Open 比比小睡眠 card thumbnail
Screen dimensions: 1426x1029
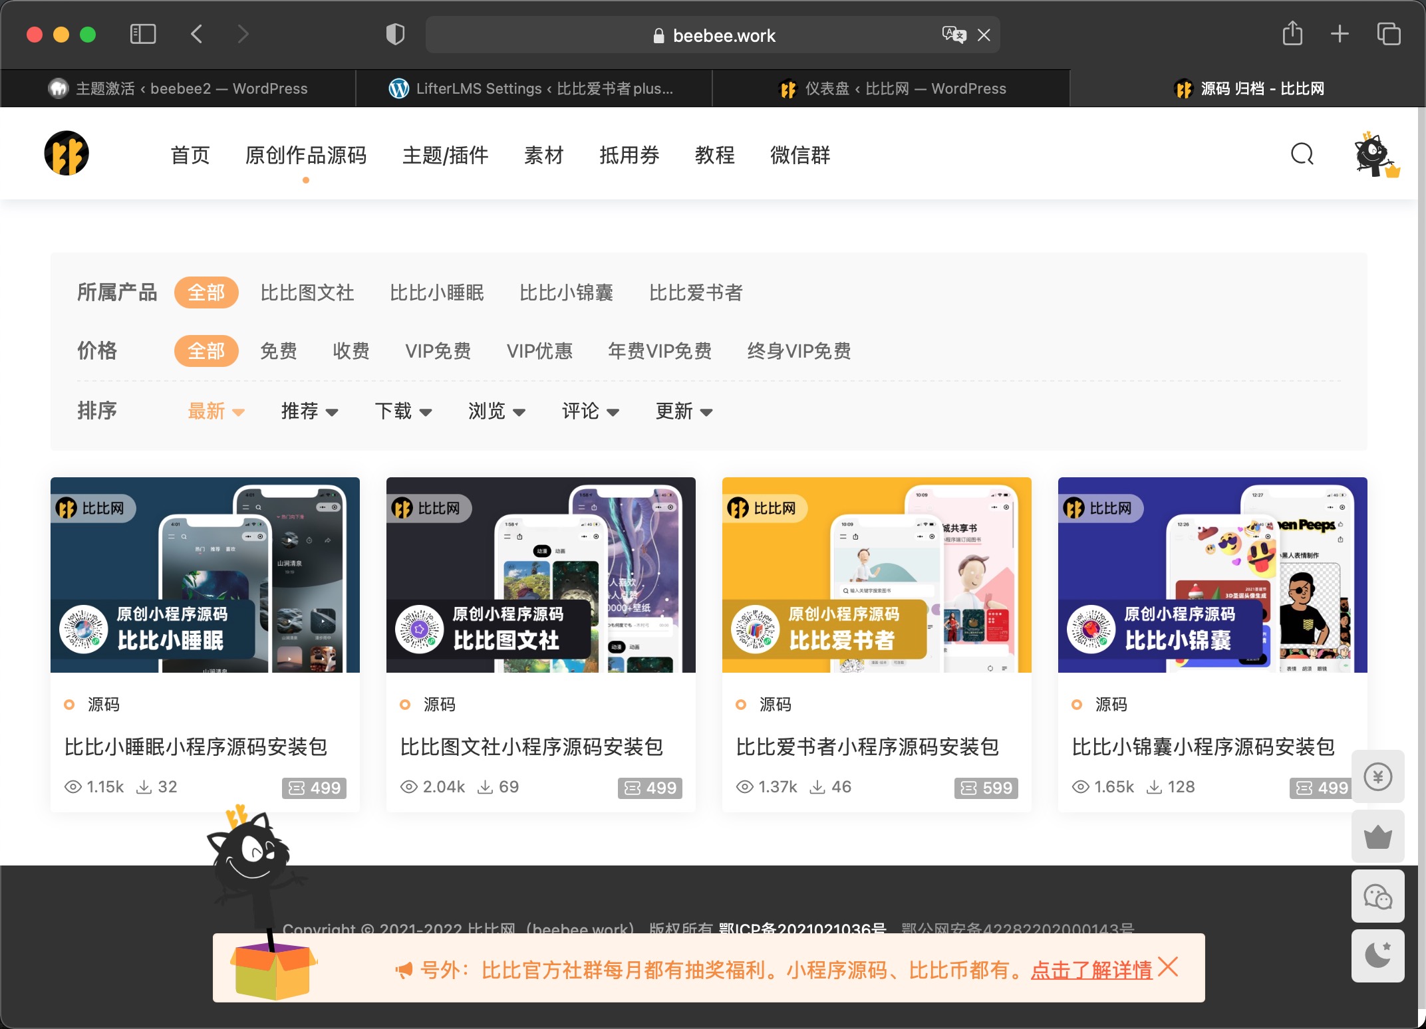pos(205,575)
